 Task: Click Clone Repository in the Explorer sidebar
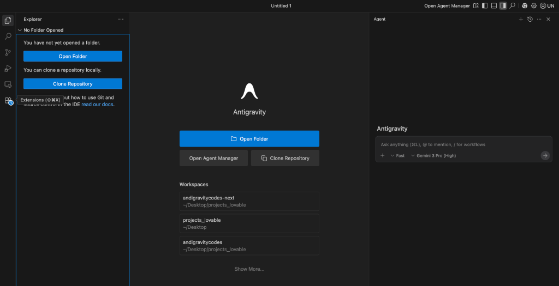click(73, 84)
